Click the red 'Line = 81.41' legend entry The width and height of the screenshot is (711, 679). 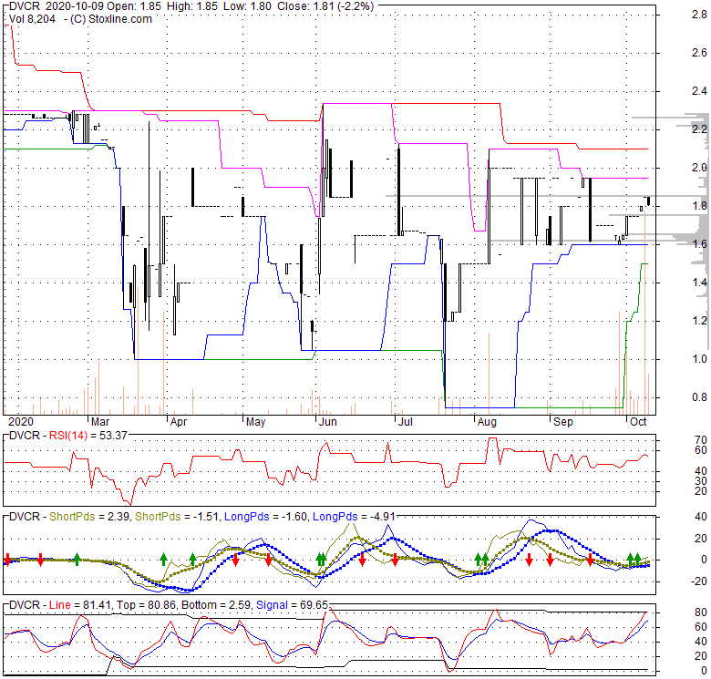coord(81,605)
